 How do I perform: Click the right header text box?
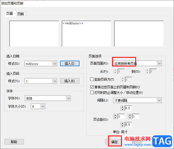pos(139,33)
